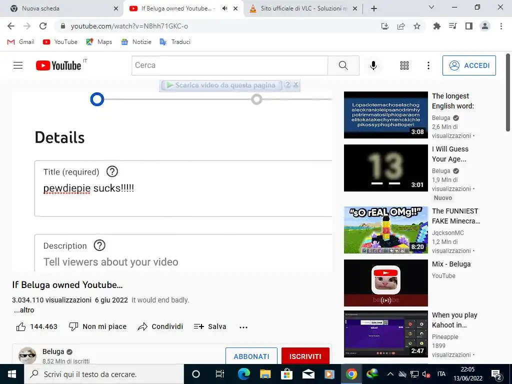Open the YouTube apps grid
This screenshot has height=384, width=512.
pos(404,65)
